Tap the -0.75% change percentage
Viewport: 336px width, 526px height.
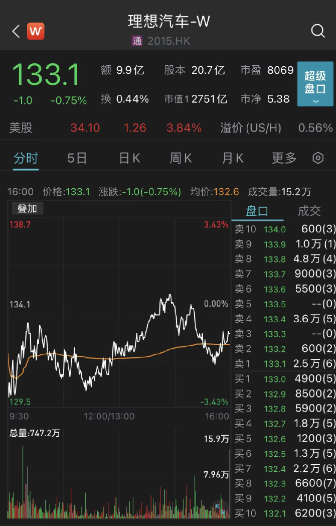[69, 100]
